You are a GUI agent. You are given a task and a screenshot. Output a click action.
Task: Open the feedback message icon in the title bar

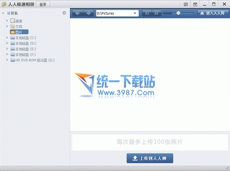click(x=186, y=4)
